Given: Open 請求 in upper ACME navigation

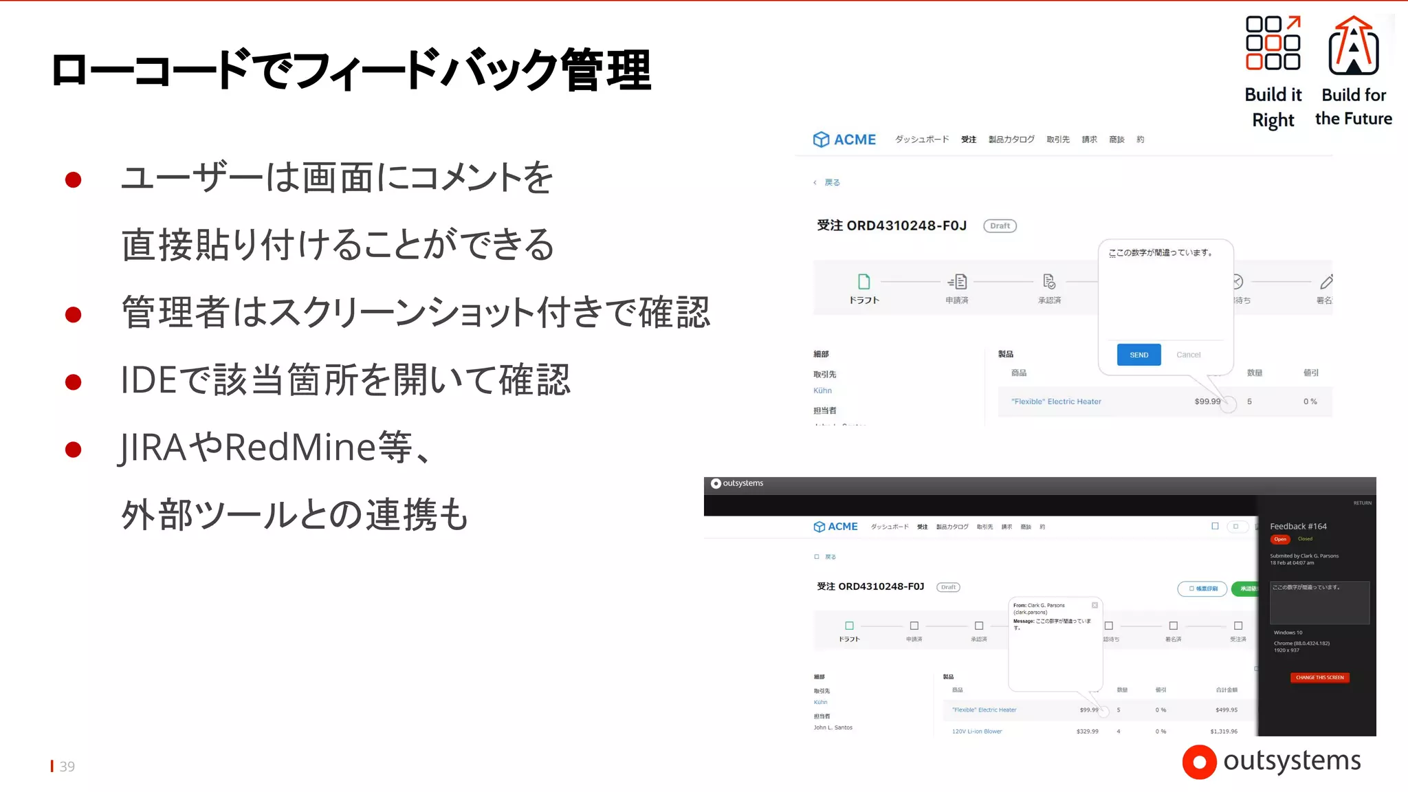Looking at the screenshot, I should (1090, 140).
